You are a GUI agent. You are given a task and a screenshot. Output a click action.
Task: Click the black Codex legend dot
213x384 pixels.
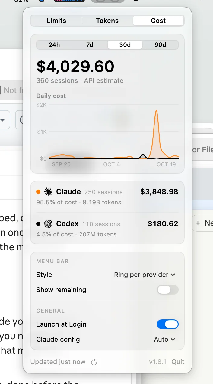click(38, 224)
